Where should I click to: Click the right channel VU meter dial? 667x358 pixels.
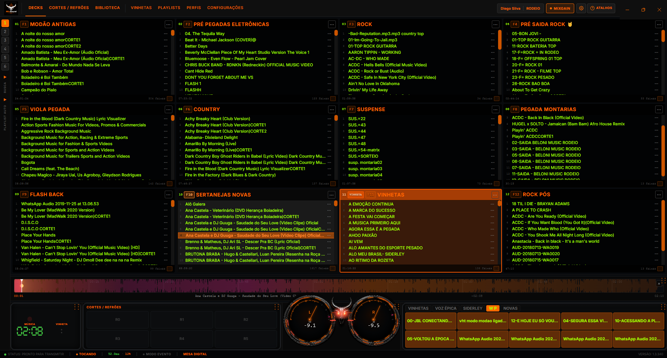[374, 320]
